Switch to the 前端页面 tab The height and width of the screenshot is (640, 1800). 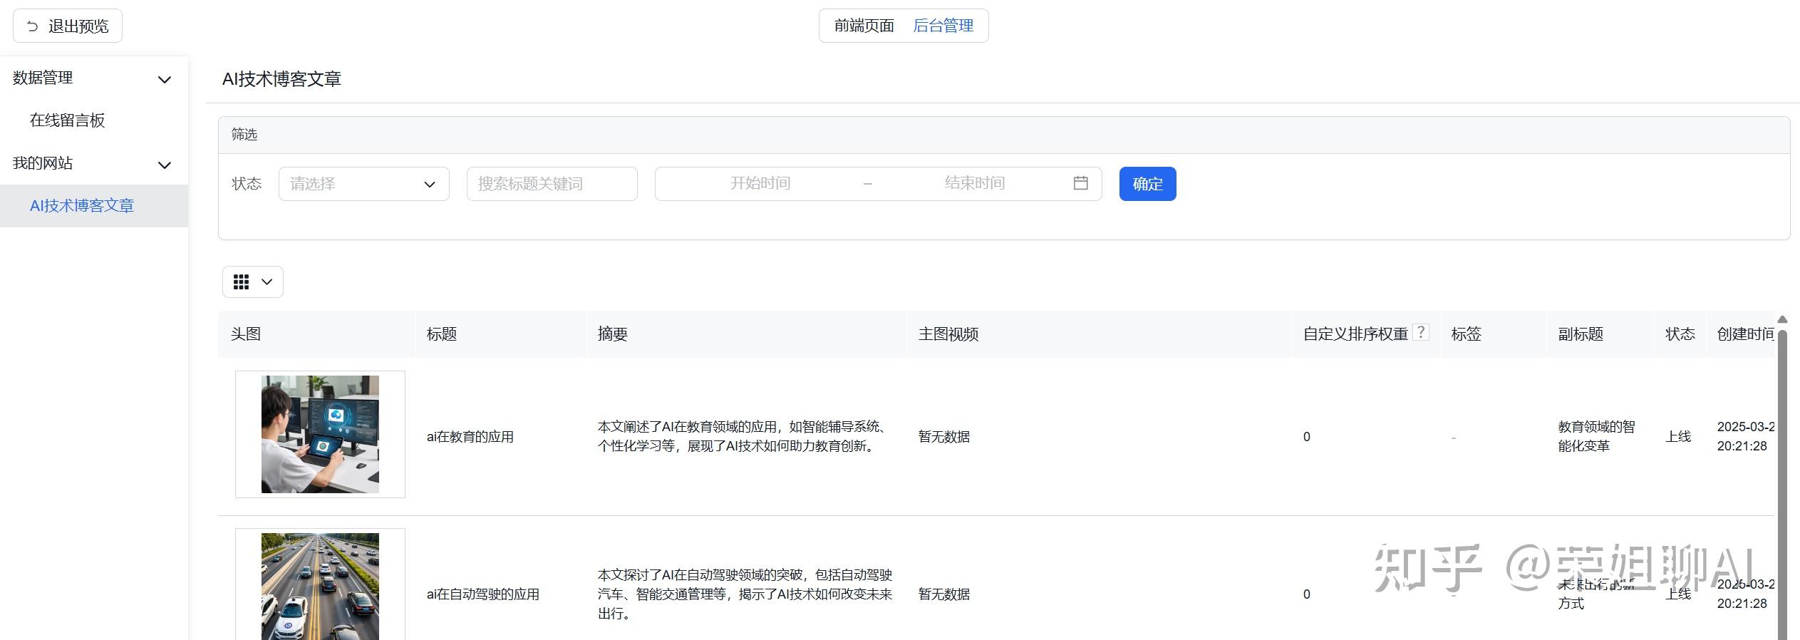864,26
